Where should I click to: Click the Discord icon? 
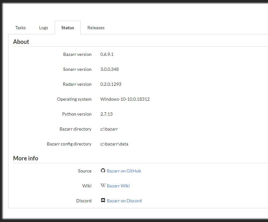103,200
